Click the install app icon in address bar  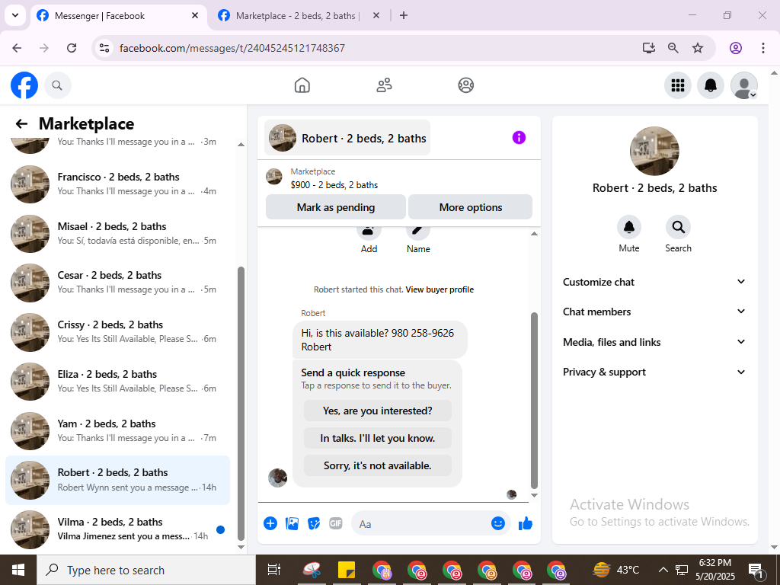click(648, 48)
